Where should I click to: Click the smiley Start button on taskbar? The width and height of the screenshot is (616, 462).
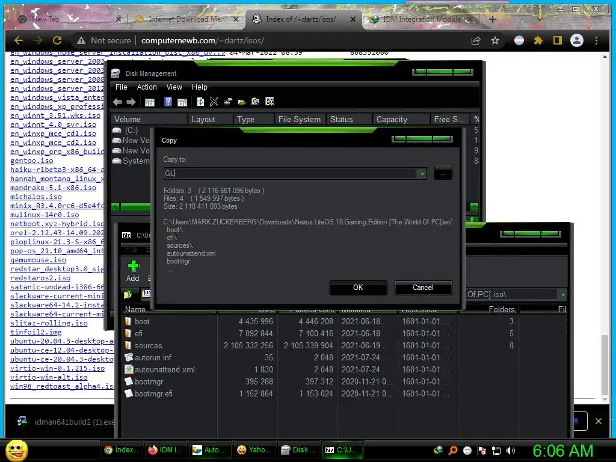(x=17, y=451)
